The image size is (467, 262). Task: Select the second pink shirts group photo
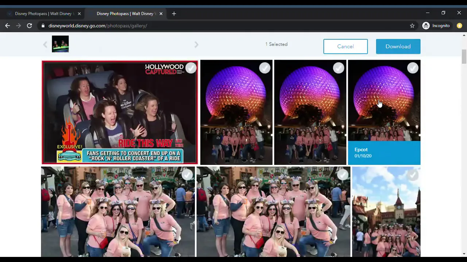[x=343, y=175]
